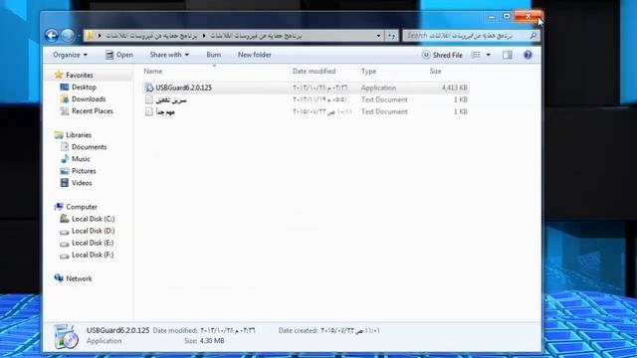The image size is (637, 358).
Task: Sort by the Type column header
Action: point(368,72)
